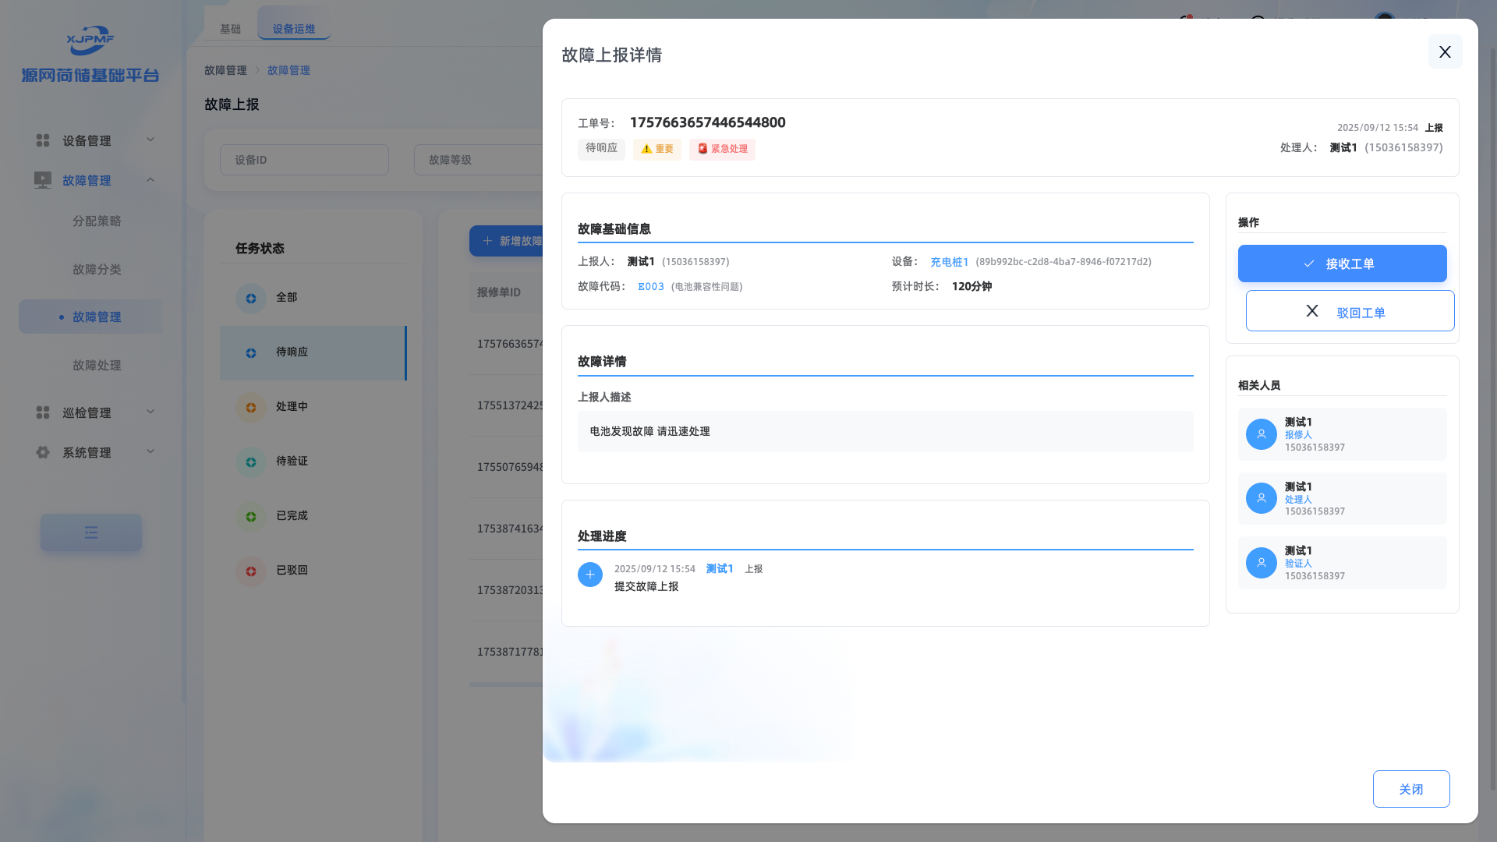This screenshot has height=842, width=1497.
Task: Click the 系统管理 gear icon
Action: click(x=43, y=452)
